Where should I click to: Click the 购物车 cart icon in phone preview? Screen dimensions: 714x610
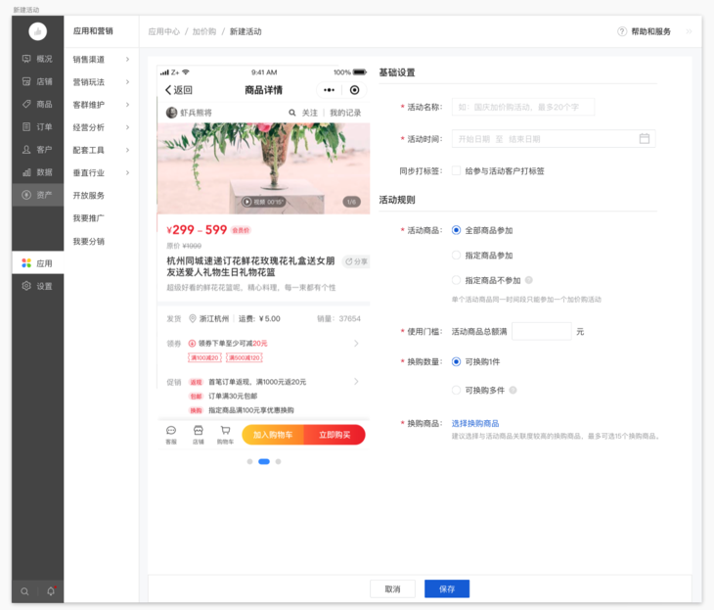pos(225,434)
